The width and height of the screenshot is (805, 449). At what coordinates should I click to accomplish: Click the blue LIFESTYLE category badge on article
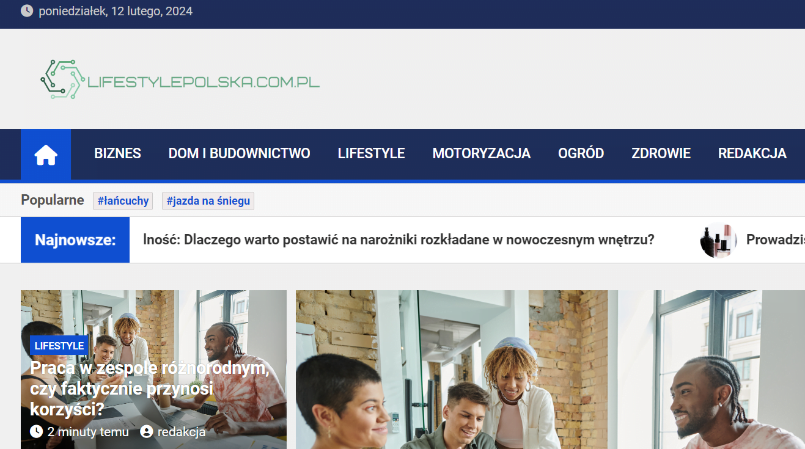point(59,346)
